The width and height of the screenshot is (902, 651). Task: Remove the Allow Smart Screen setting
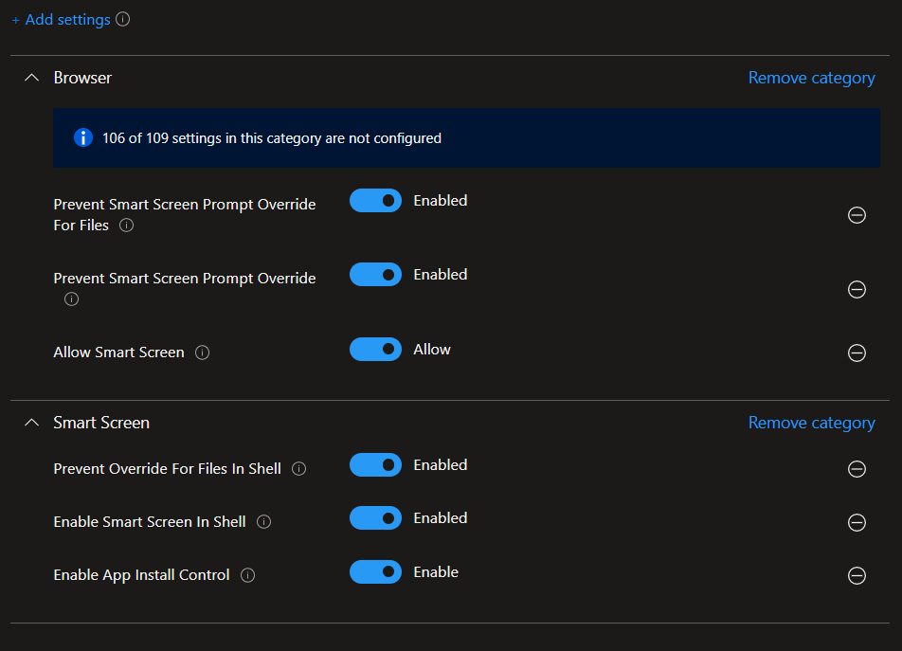pyautogui.click(x=857, y=353)
